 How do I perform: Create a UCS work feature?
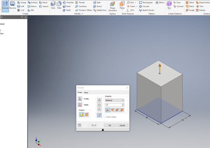[x=131, y=10]
